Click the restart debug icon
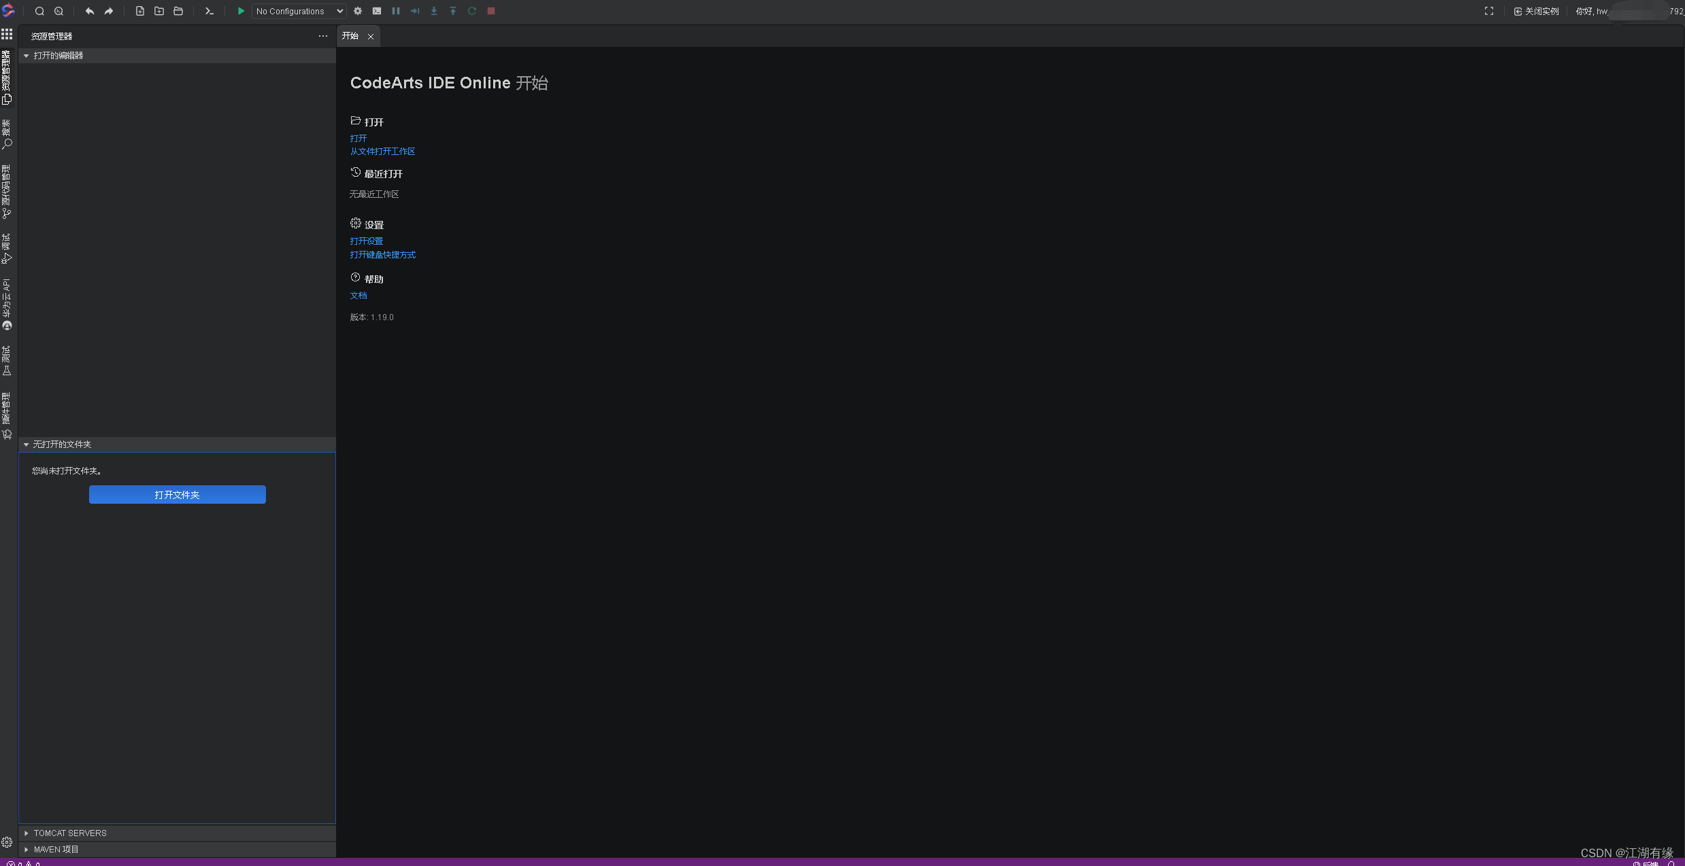 pyautogui.click(x=472, y=11)
